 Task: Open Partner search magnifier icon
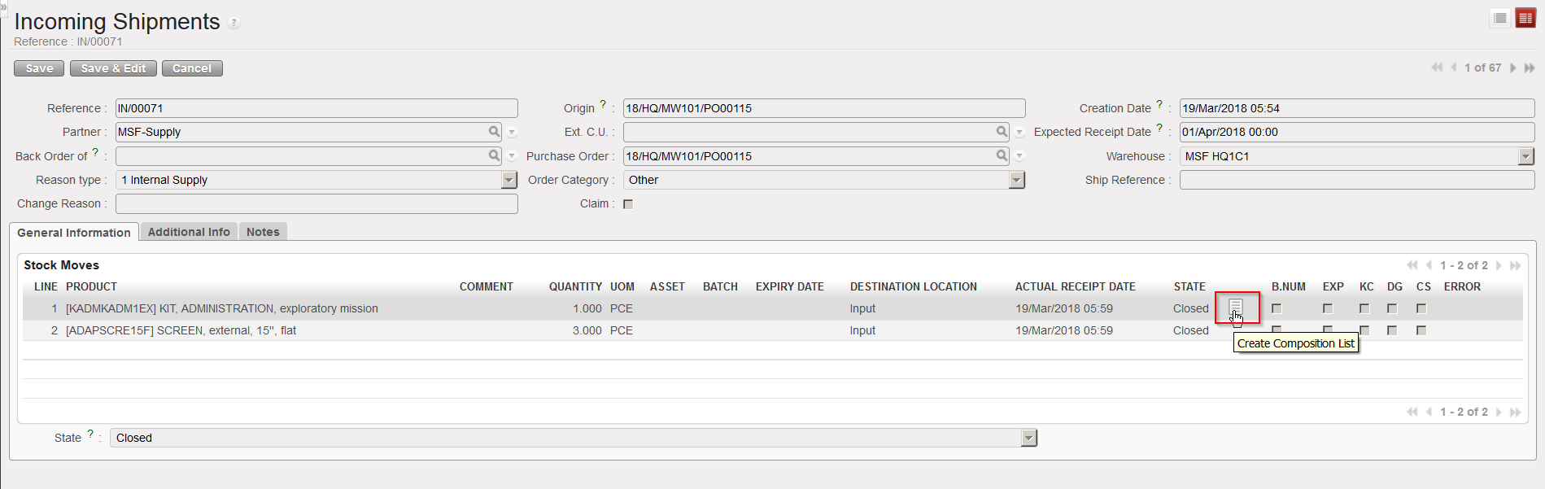494,132
